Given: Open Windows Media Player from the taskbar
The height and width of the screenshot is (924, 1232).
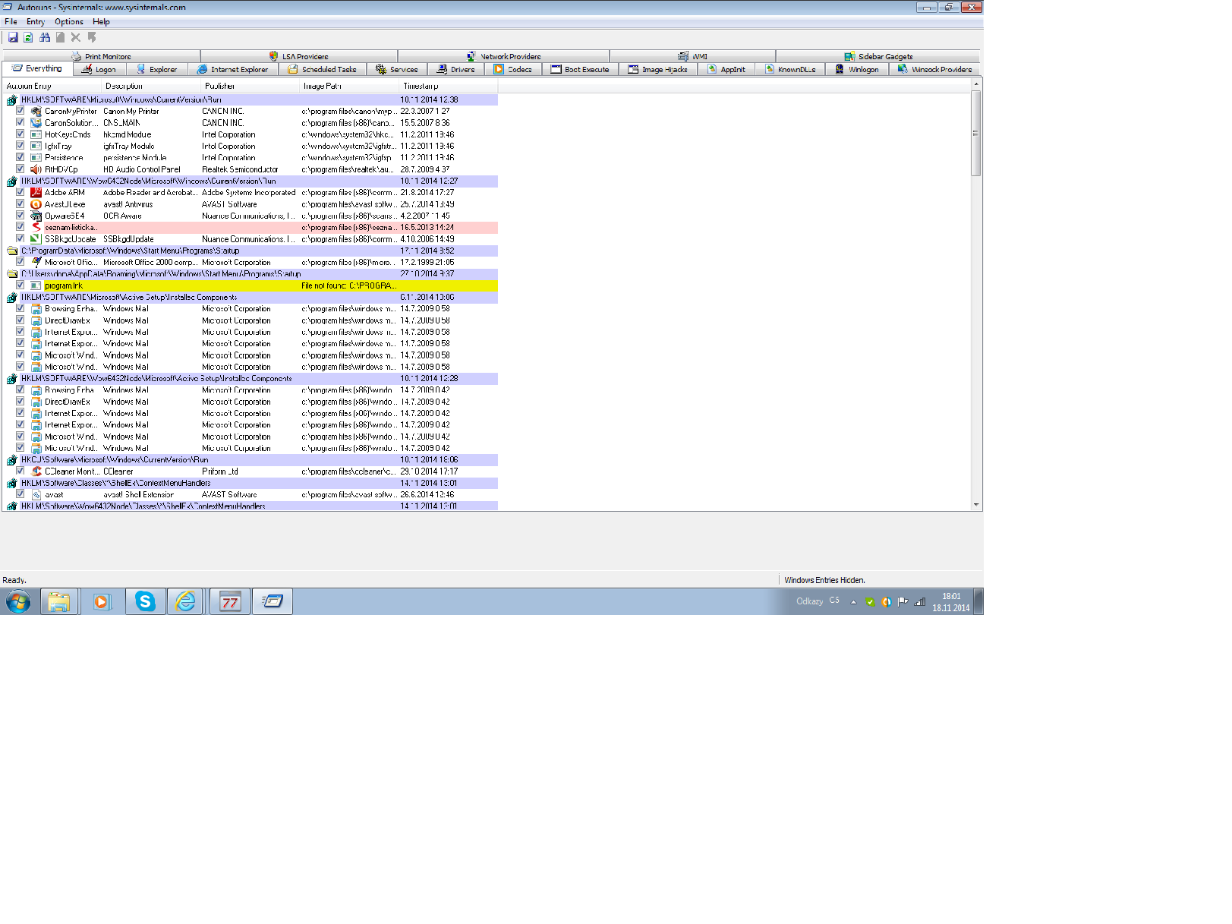Looking at the screenshot, I should [101, 602].
